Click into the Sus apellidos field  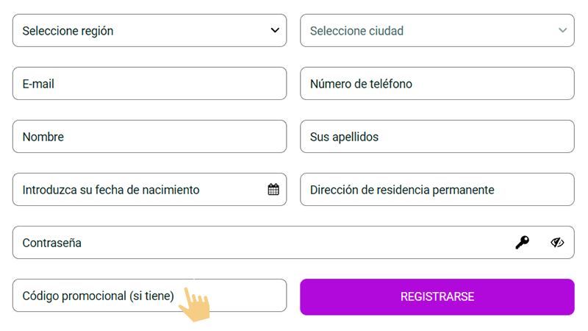437,137
